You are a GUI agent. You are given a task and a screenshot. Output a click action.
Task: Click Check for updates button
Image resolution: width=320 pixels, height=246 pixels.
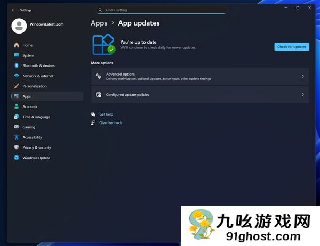292,47
